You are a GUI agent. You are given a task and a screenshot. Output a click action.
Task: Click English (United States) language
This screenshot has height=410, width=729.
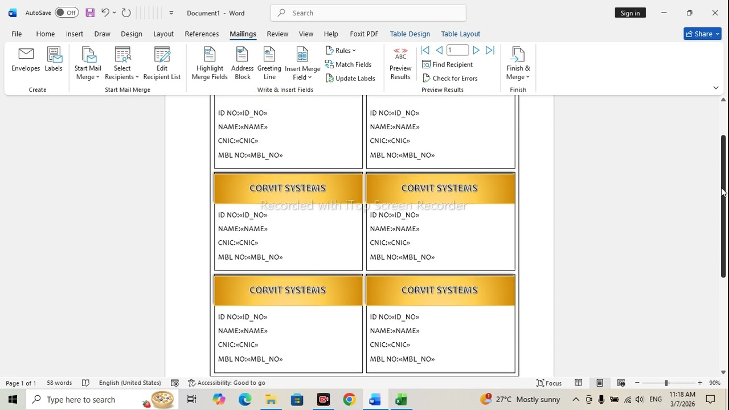pyautogui.click(x=130, y=383)
